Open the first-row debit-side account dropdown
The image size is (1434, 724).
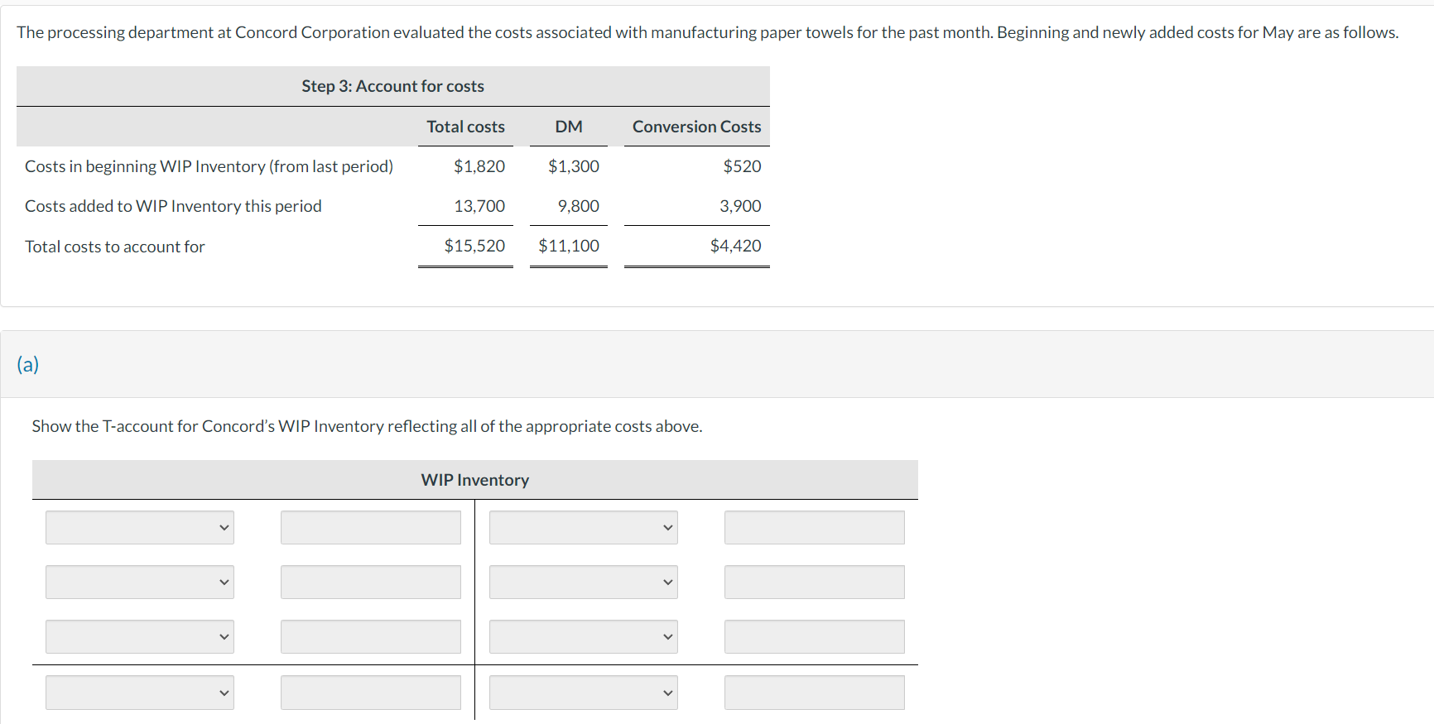tap(140, 527)
